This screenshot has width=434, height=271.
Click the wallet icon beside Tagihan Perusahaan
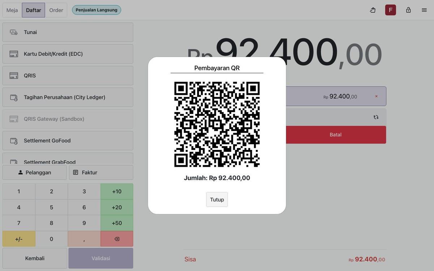pyautogui.click(x=14, y=98)
